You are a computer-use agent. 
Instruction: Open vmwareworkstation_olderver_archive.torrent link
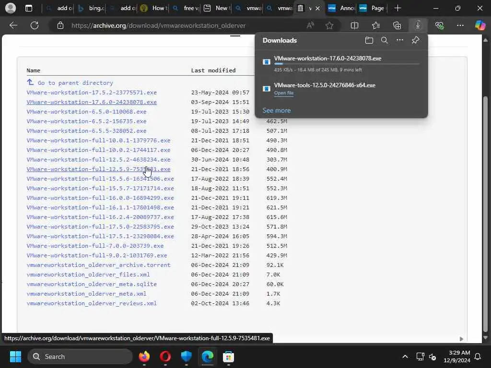(98, 265)
